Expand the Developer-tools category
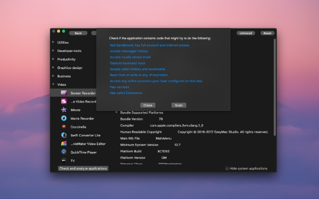 [x=53, y=50]
